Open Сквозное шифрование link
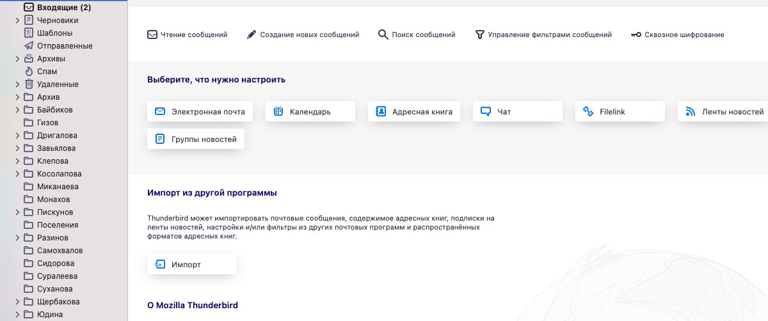The height and width of the screenshot is (321, 768). coord(677,35)
